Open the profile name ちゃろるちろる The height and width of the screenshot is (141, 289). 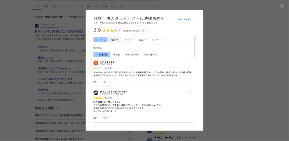107,62
